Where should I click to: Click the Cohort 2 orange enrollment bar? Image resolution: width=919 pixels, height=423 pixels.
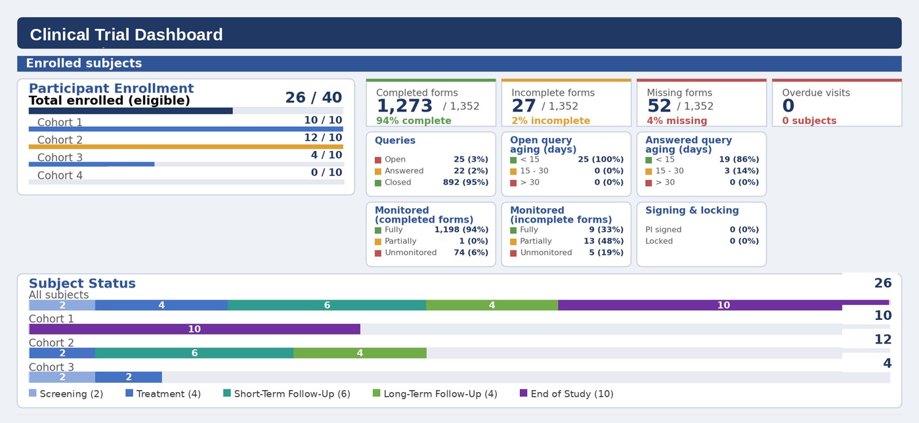point(186,146)
